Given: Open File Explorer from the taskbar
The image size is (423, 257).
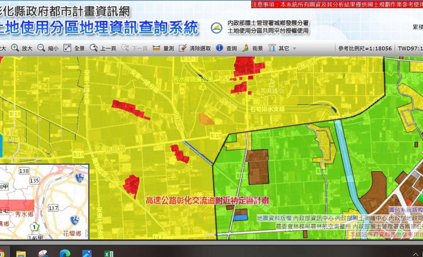Looking at the screenshot, I should 21,253.
